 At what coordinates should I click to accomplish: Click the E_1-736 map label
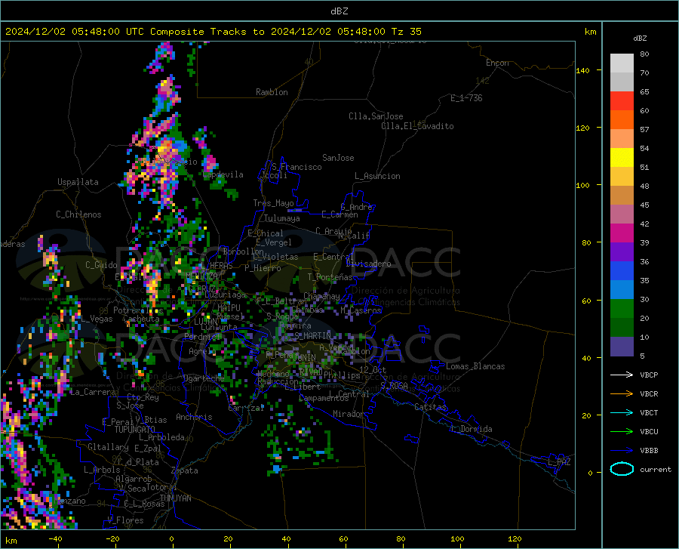coord(466,98)
